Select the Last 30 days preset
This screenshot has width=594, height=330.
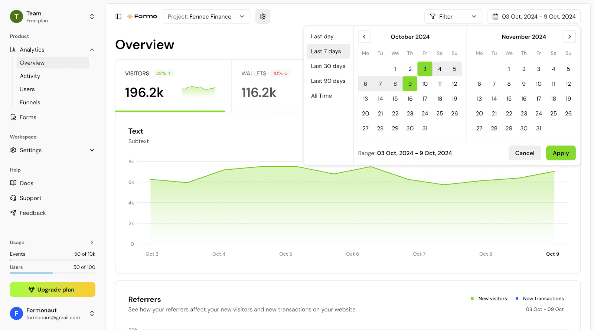click(x=328, y=66)
